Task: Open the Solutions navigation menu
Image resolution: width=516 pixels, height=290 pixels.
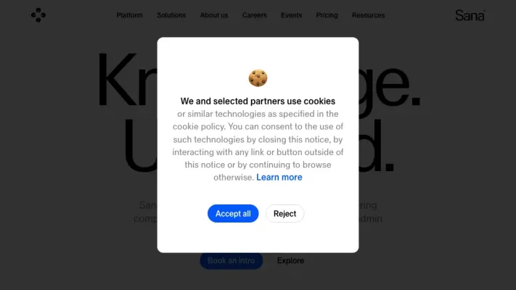Action: point(171,15)
